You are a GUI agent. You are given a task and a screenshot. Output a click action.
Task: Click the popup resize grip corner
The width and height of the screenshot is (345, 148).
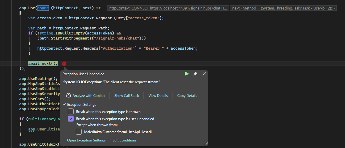[205, 144]
